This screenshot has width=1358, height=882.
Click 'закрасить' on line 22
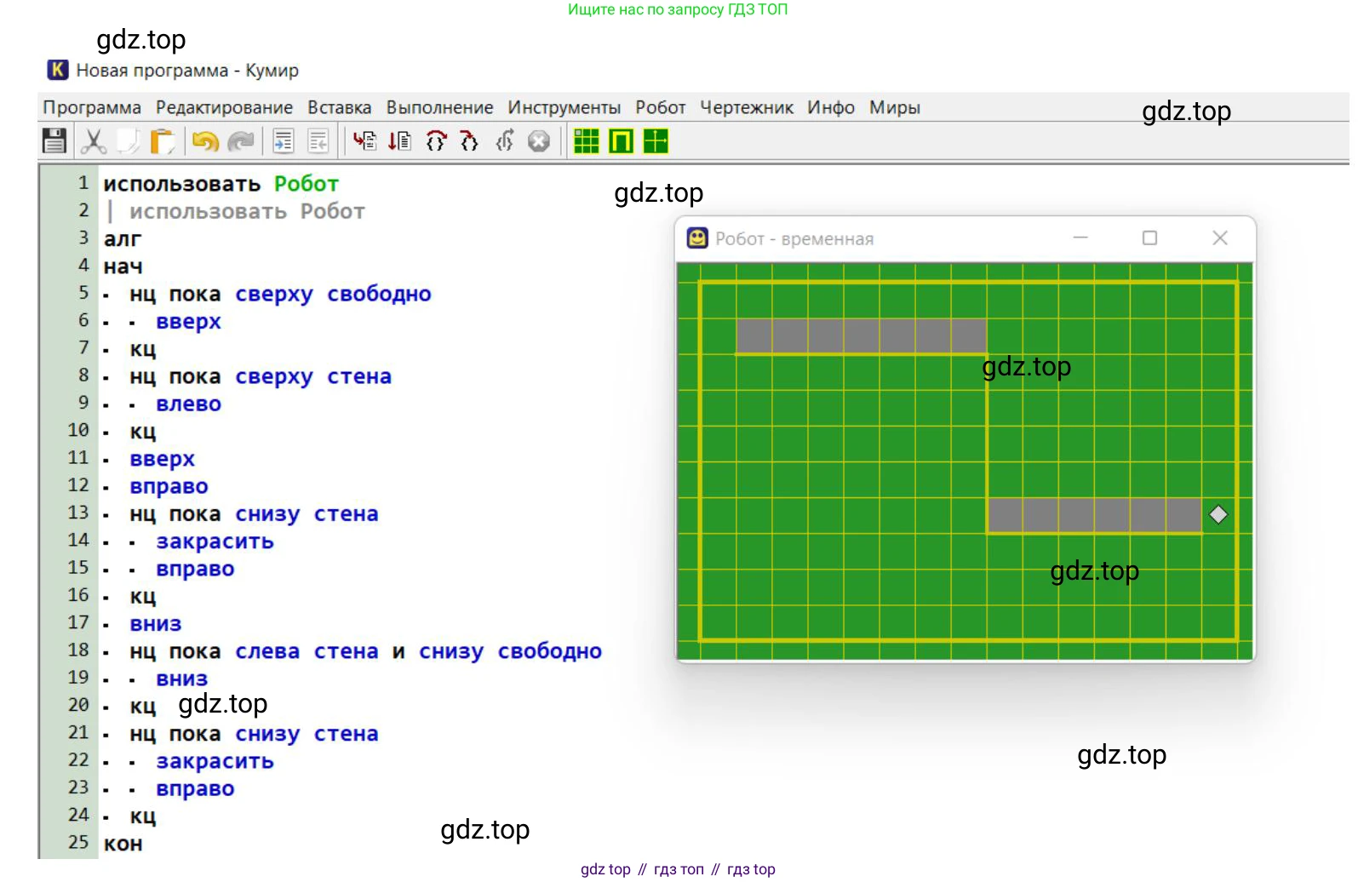pos(215,761)
